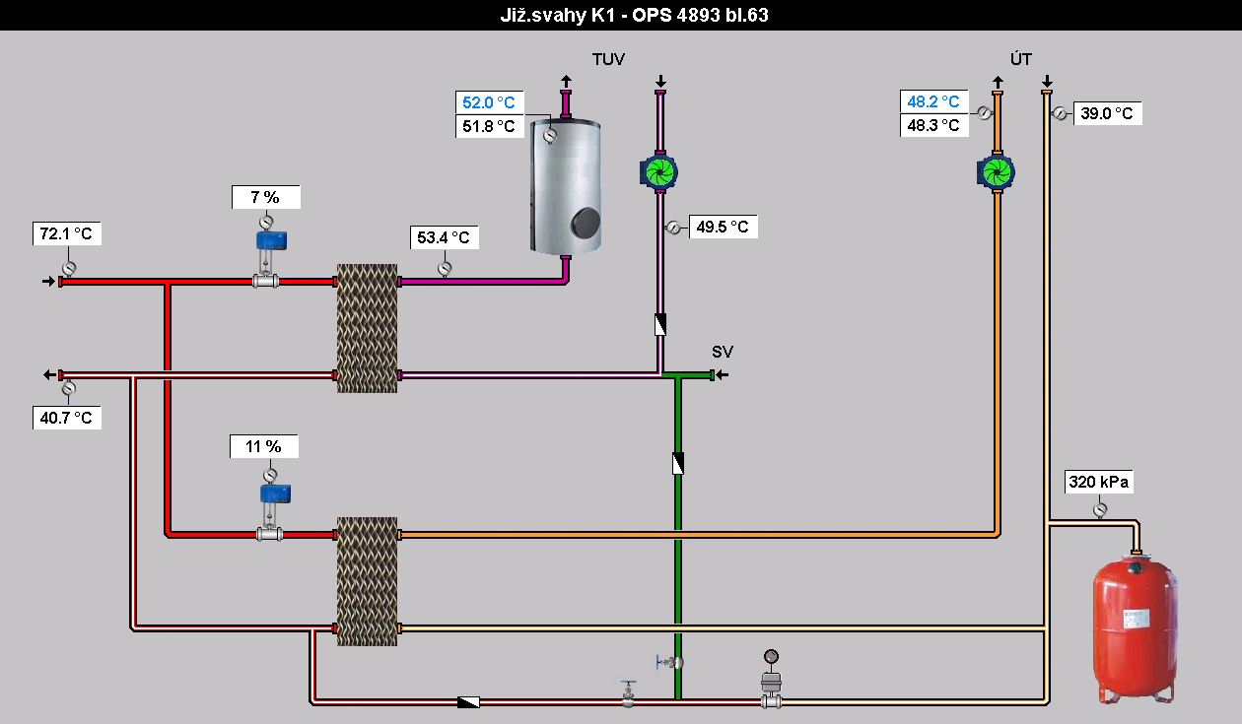1242x724 pixels.
Task: Open the 7 % valve position value
Action: (x=265, y=197)
